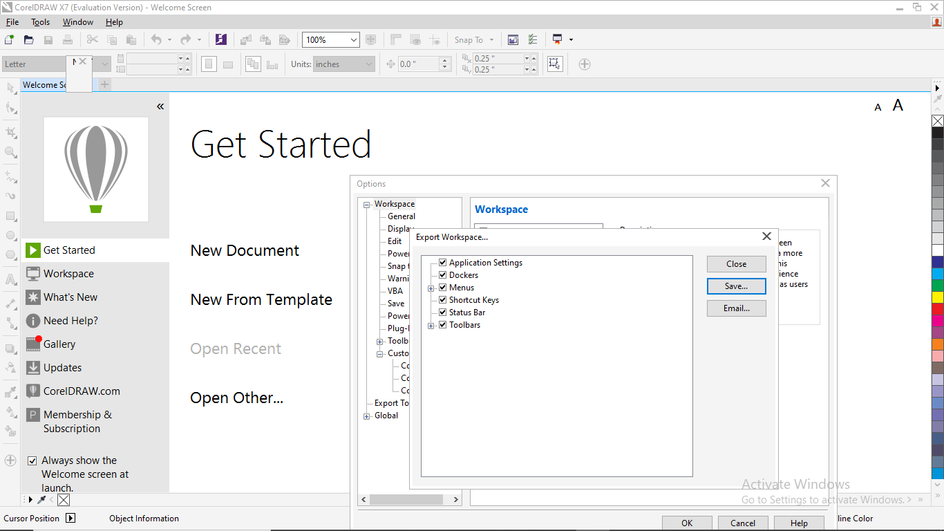The image size is (944, 531).
Task: Open the Options checklist icon in the toolbar
Action: (533, 39)
